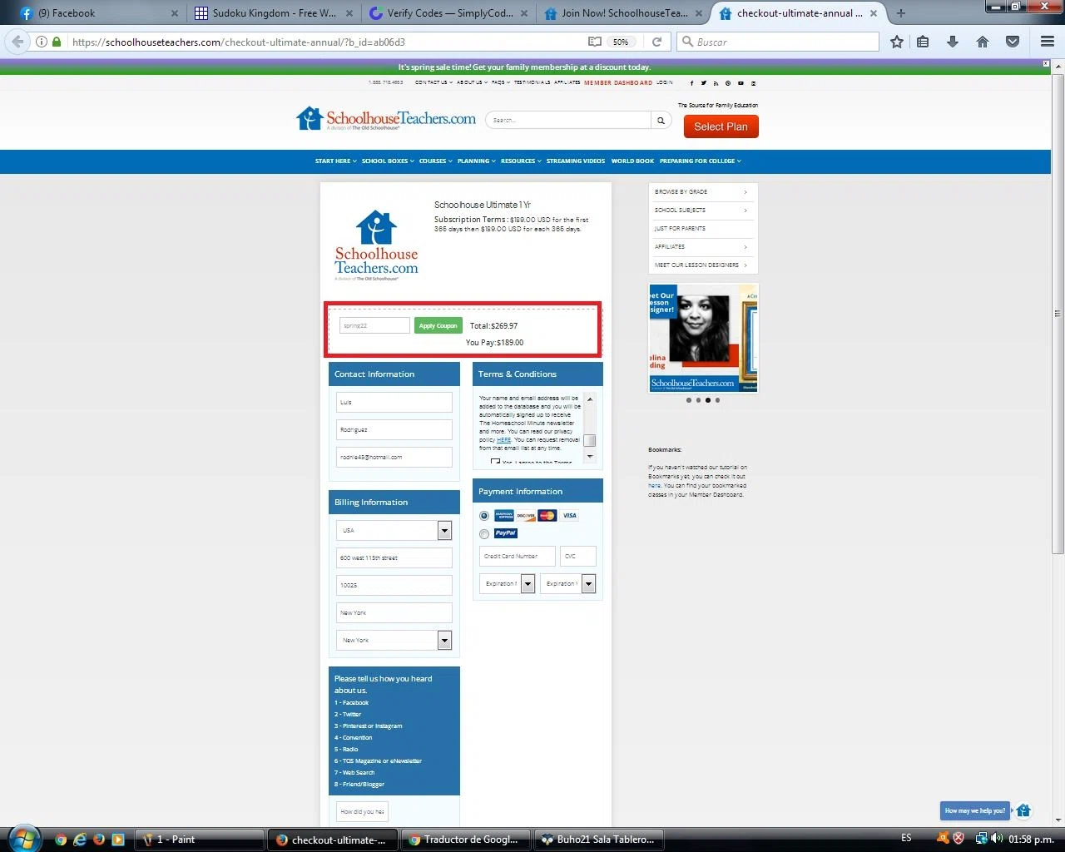Go to Firefox home page icon

983,42
